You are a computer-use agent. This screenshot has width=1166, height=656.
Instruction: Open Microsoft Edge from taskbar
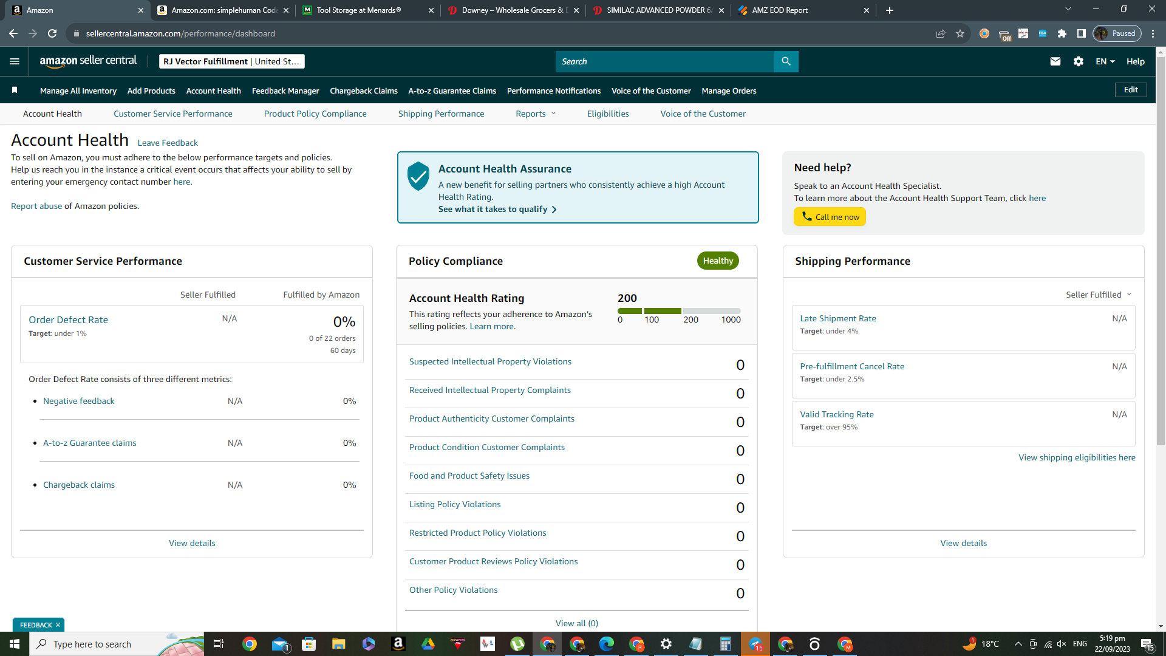pyautogui.click(x=607, y=644)
